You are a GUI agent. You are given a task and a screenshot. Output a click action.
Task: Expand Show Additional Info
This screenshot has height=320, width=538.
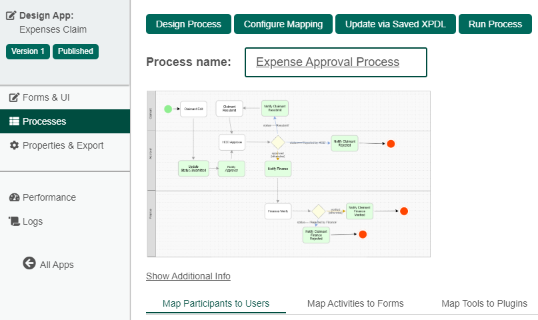[x=188, y=276]
